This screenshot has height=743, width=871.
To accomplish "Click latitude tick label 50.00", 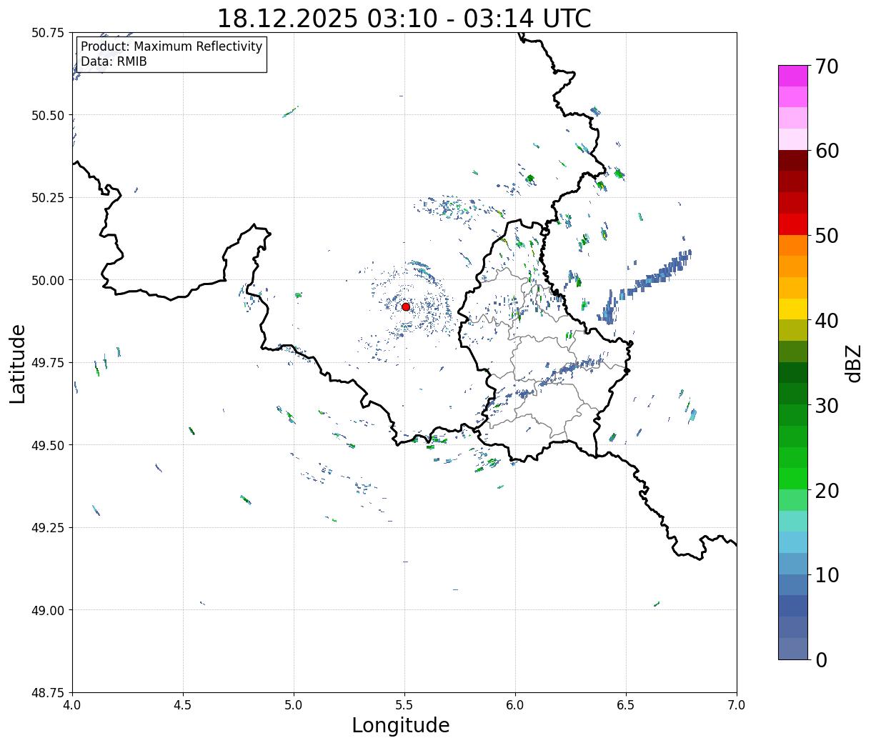I will (x=47, y=280).
